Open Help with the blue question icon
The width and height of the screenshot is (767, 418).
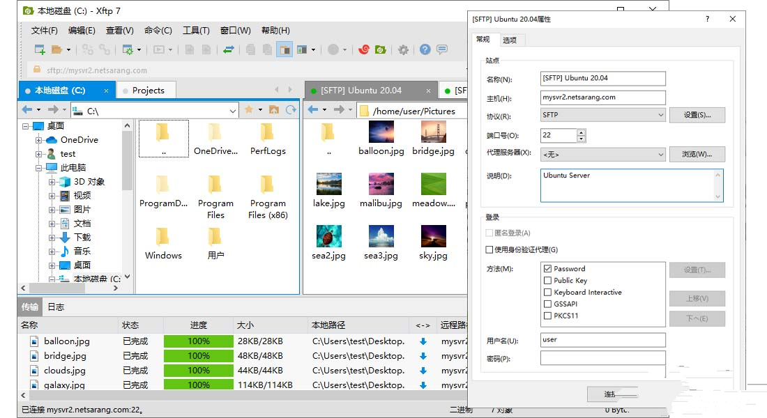[425, 49]
